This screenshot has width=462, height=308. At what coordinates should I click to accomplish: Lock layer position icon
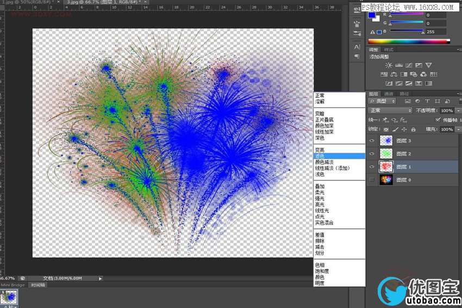404,129
